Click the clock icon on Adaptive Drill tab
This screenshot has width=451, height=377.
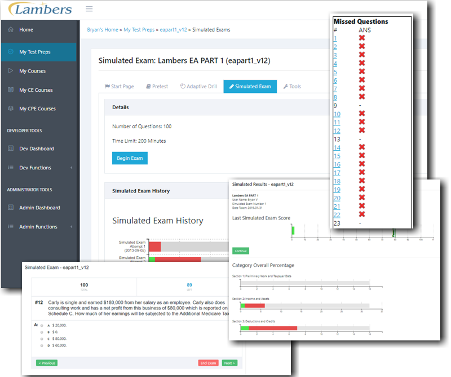183,86
